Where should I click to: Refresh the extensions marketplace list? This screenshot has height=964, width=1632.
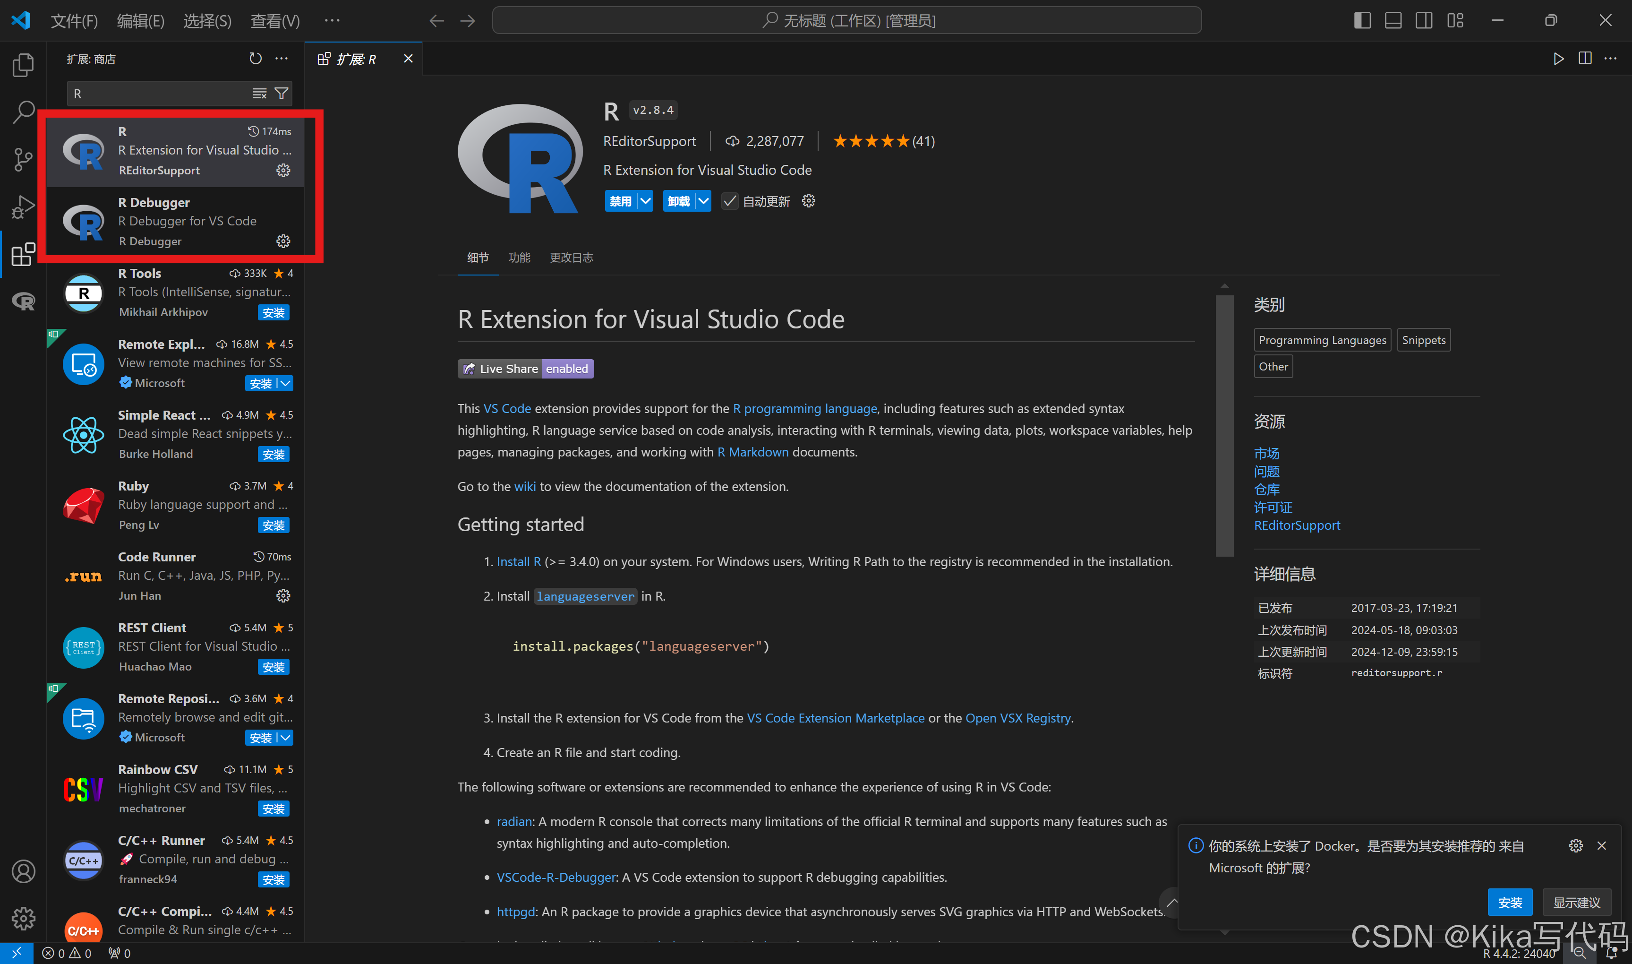click(x=255, y=59)
